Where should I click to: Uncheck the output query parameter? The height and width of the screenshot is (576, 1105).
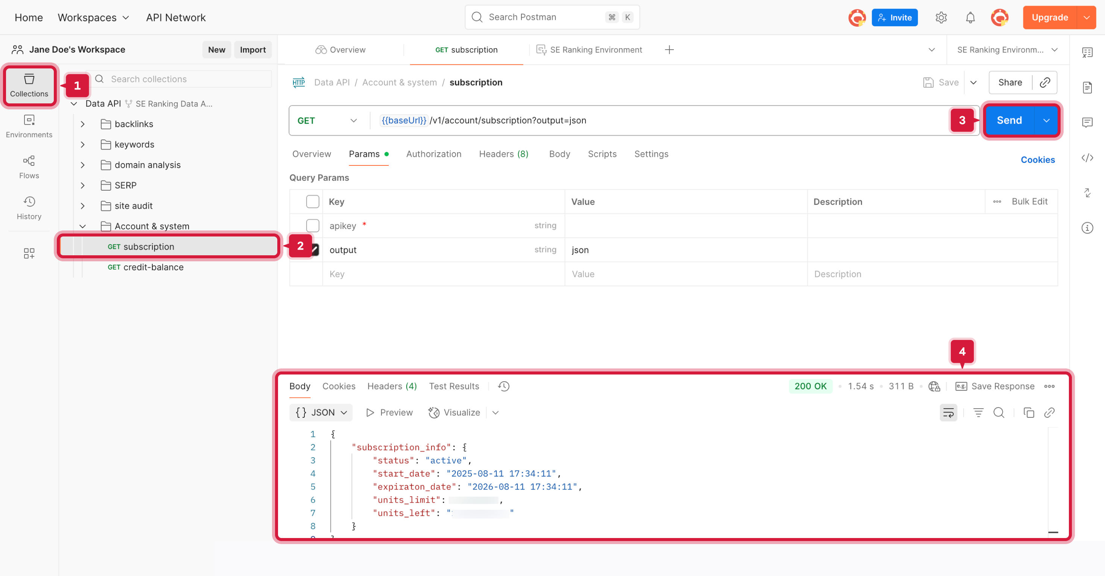click(313, 250)
